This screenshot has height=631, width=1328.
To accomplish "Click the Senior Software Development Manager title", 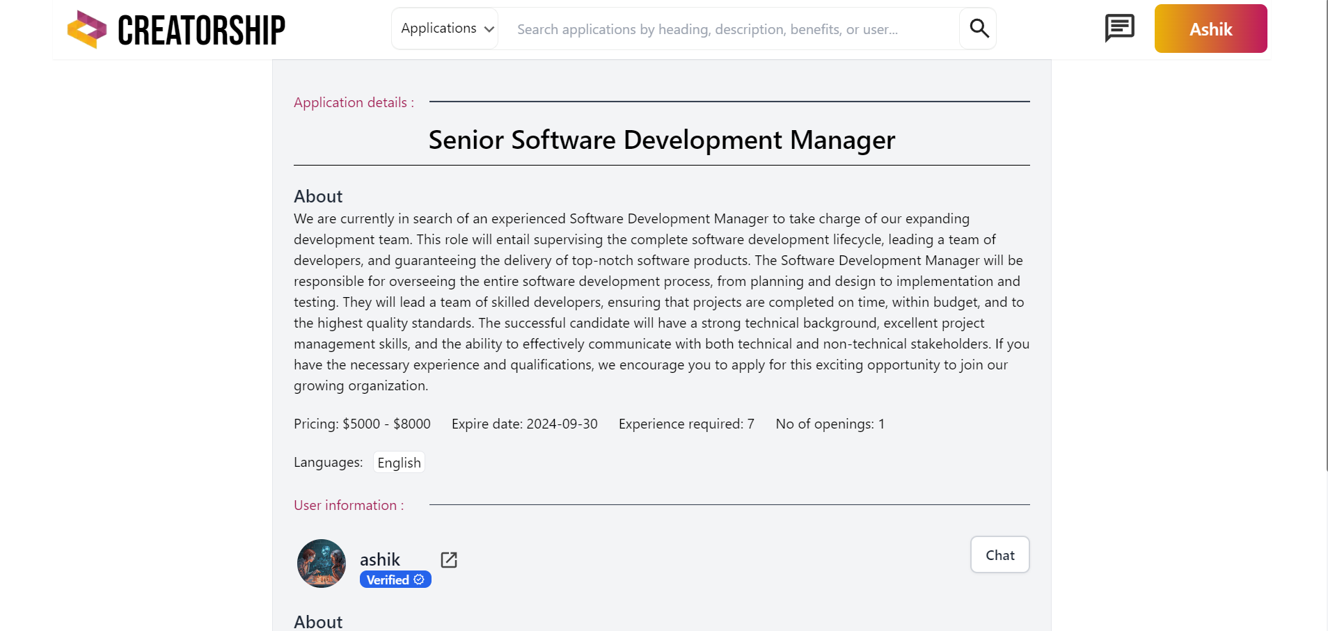I will (x=662, y=140).
